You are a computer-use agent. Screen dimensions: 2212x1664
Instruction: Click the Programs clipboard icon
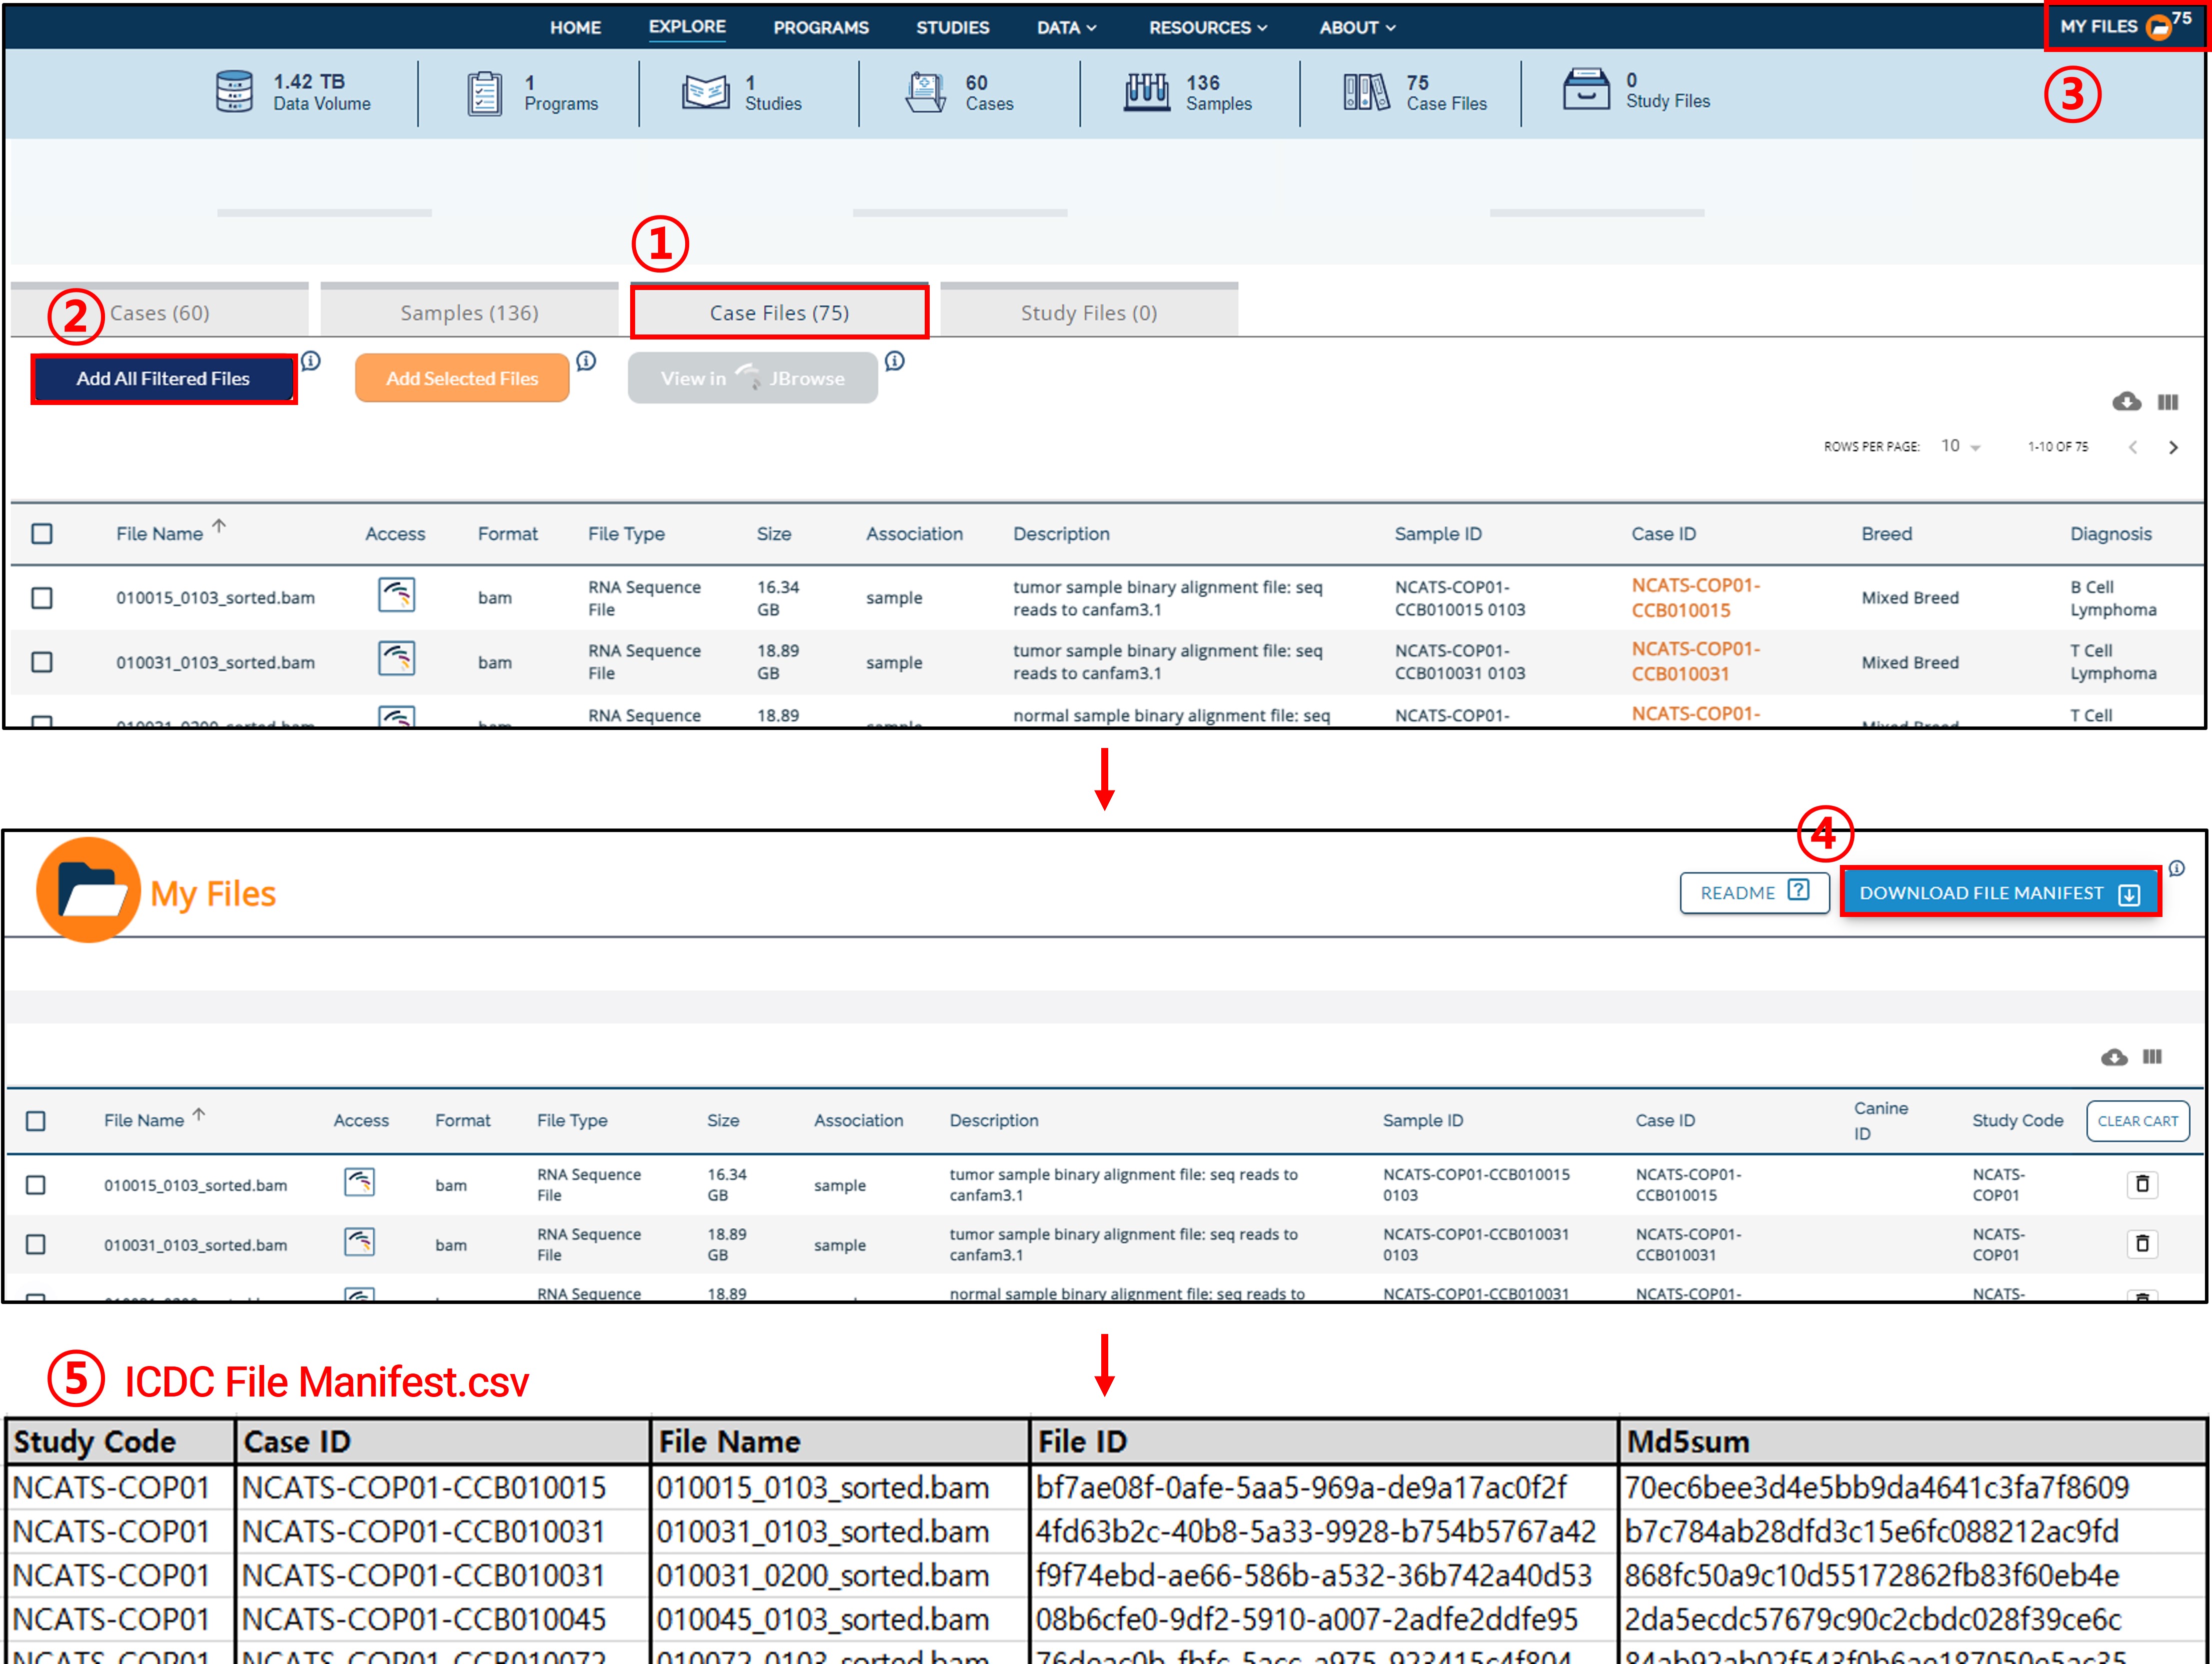[485, 93]
